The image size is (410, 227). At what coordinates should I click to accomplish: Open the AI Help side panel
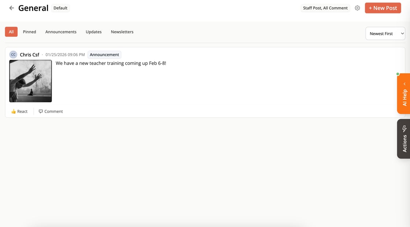(x=404, y=97)
